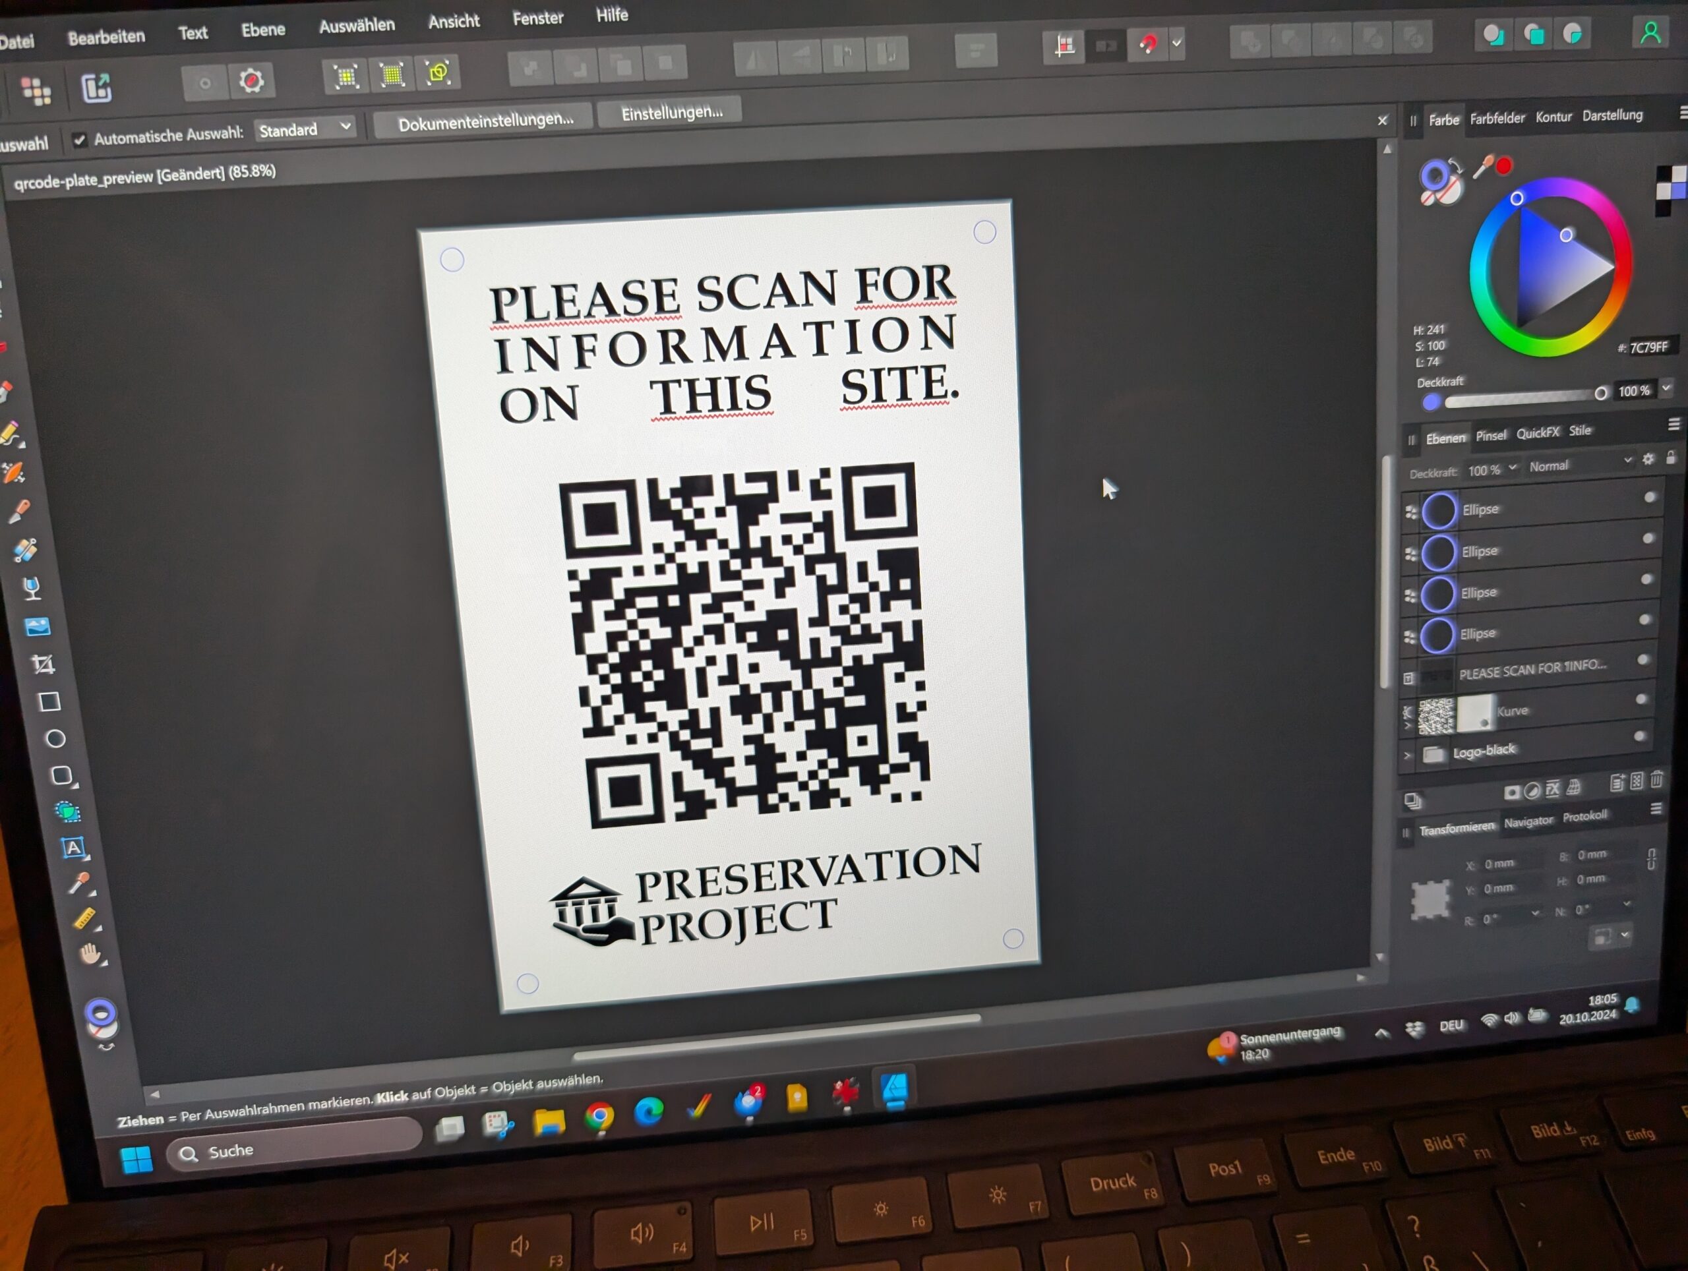Switch to the Farbfelder tab

[x=1497, y=118]
